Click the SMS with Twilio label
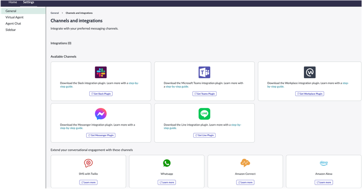362x189 pixels. coord(88,174)
